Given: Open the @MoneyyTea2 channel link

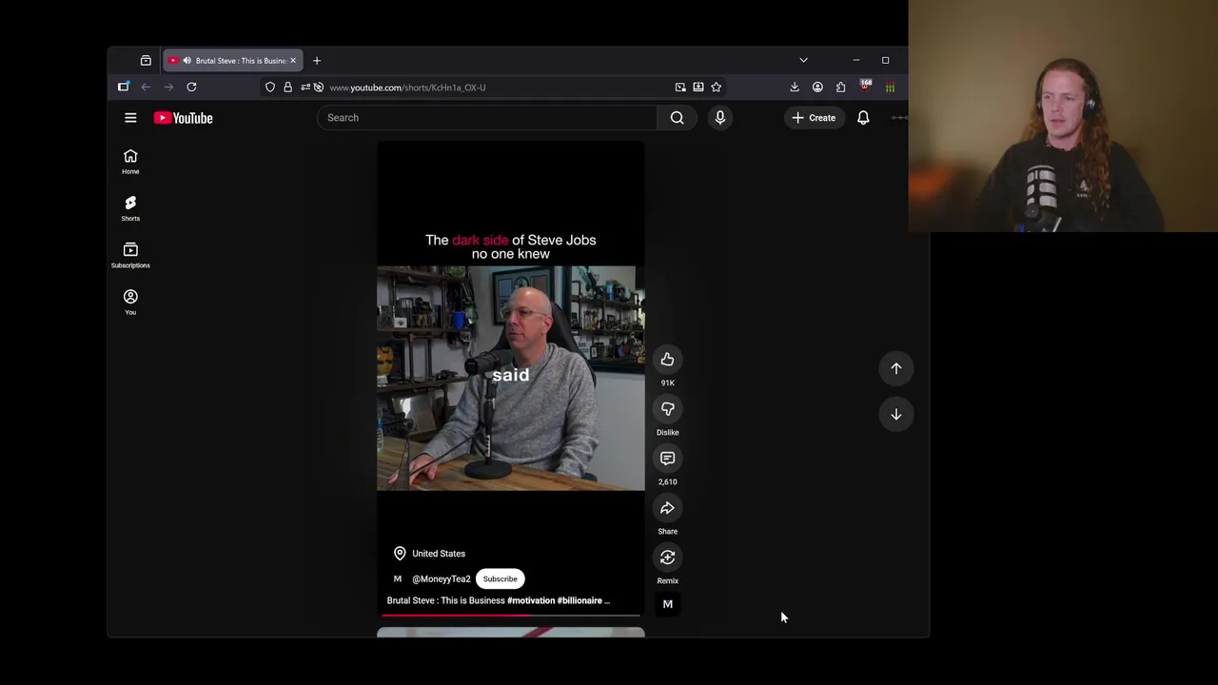Looking at the screenshot, I should [441, 578].
